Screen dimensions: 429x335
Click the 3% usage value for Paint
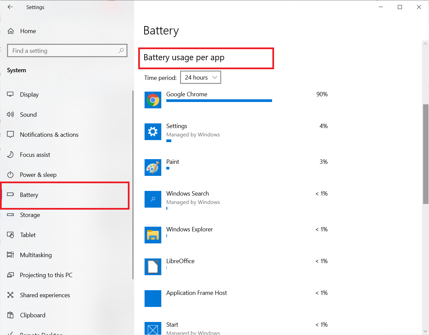point(324,162)
